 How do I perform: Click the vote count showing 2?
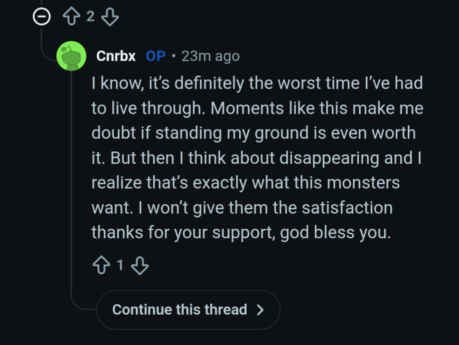tap(90, 18)
